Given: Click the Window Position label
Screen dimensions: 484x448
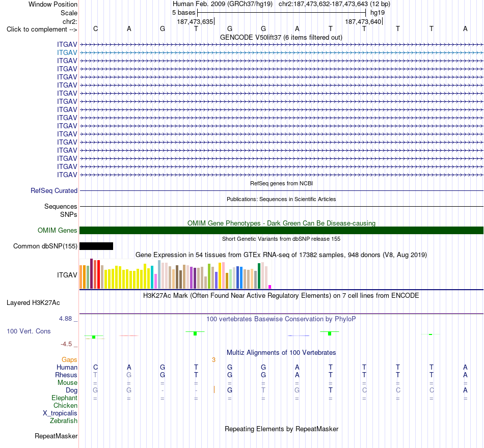Looking at the screenshot, I should pyautogui.click(x=53, y=4).
